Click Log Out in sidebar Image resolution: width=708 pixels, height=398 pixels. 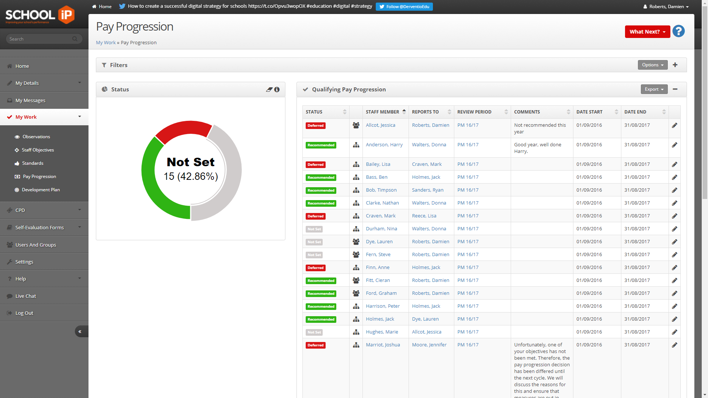click(44, 313)
